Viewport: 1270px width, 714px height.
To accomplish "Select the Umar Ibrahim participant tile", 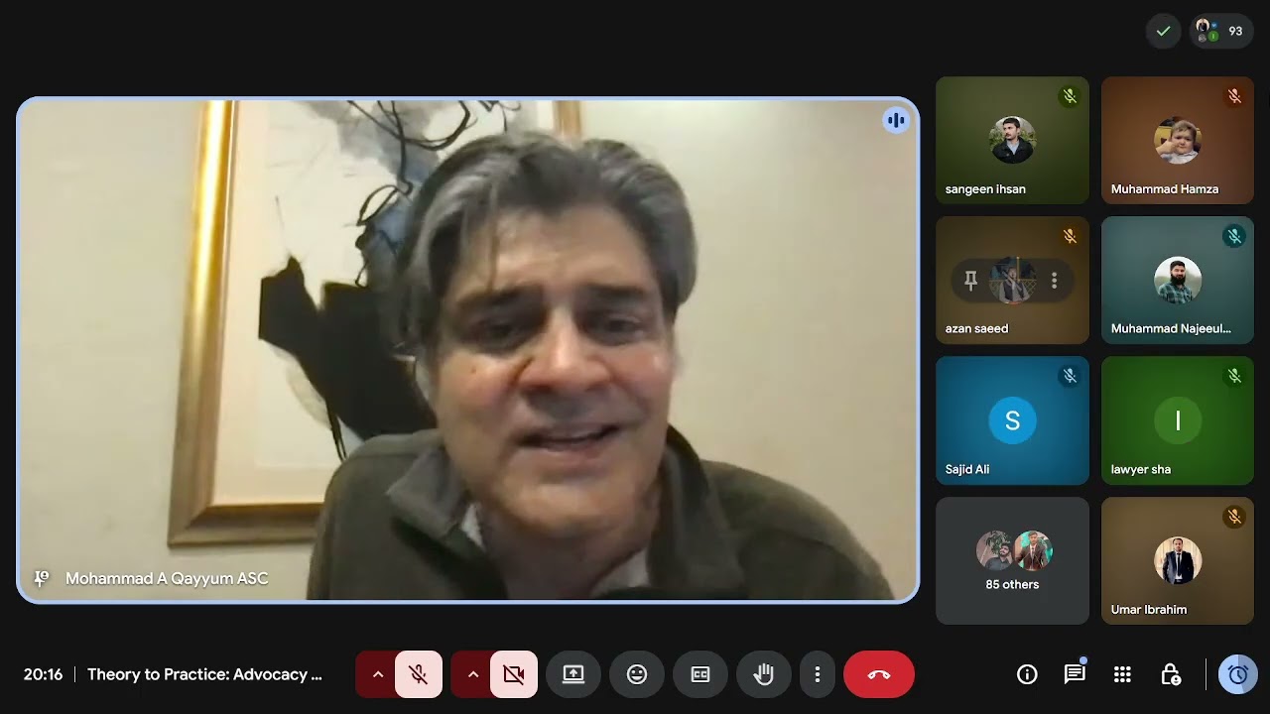I will point(1177,561).
